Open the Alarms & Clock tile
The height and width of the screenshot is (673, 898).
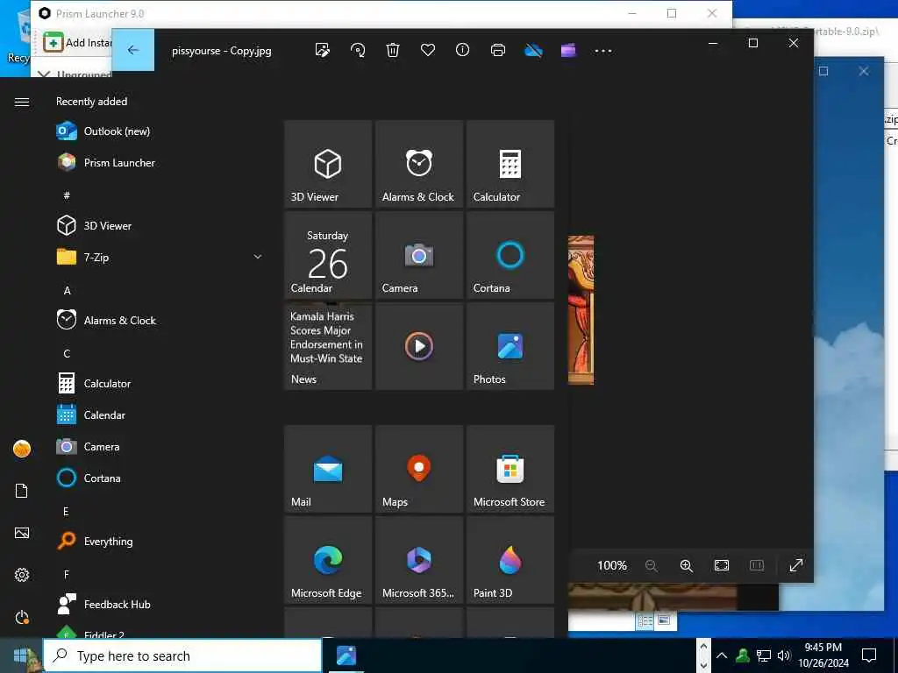coord(419,164)
